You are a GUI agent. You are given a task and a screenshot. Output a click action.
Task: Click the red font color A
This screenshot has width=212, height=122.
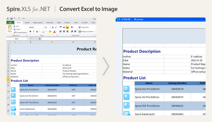(54, 31)
